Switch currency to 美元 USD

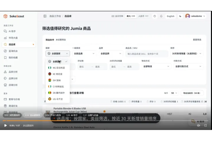coord(131,16)
